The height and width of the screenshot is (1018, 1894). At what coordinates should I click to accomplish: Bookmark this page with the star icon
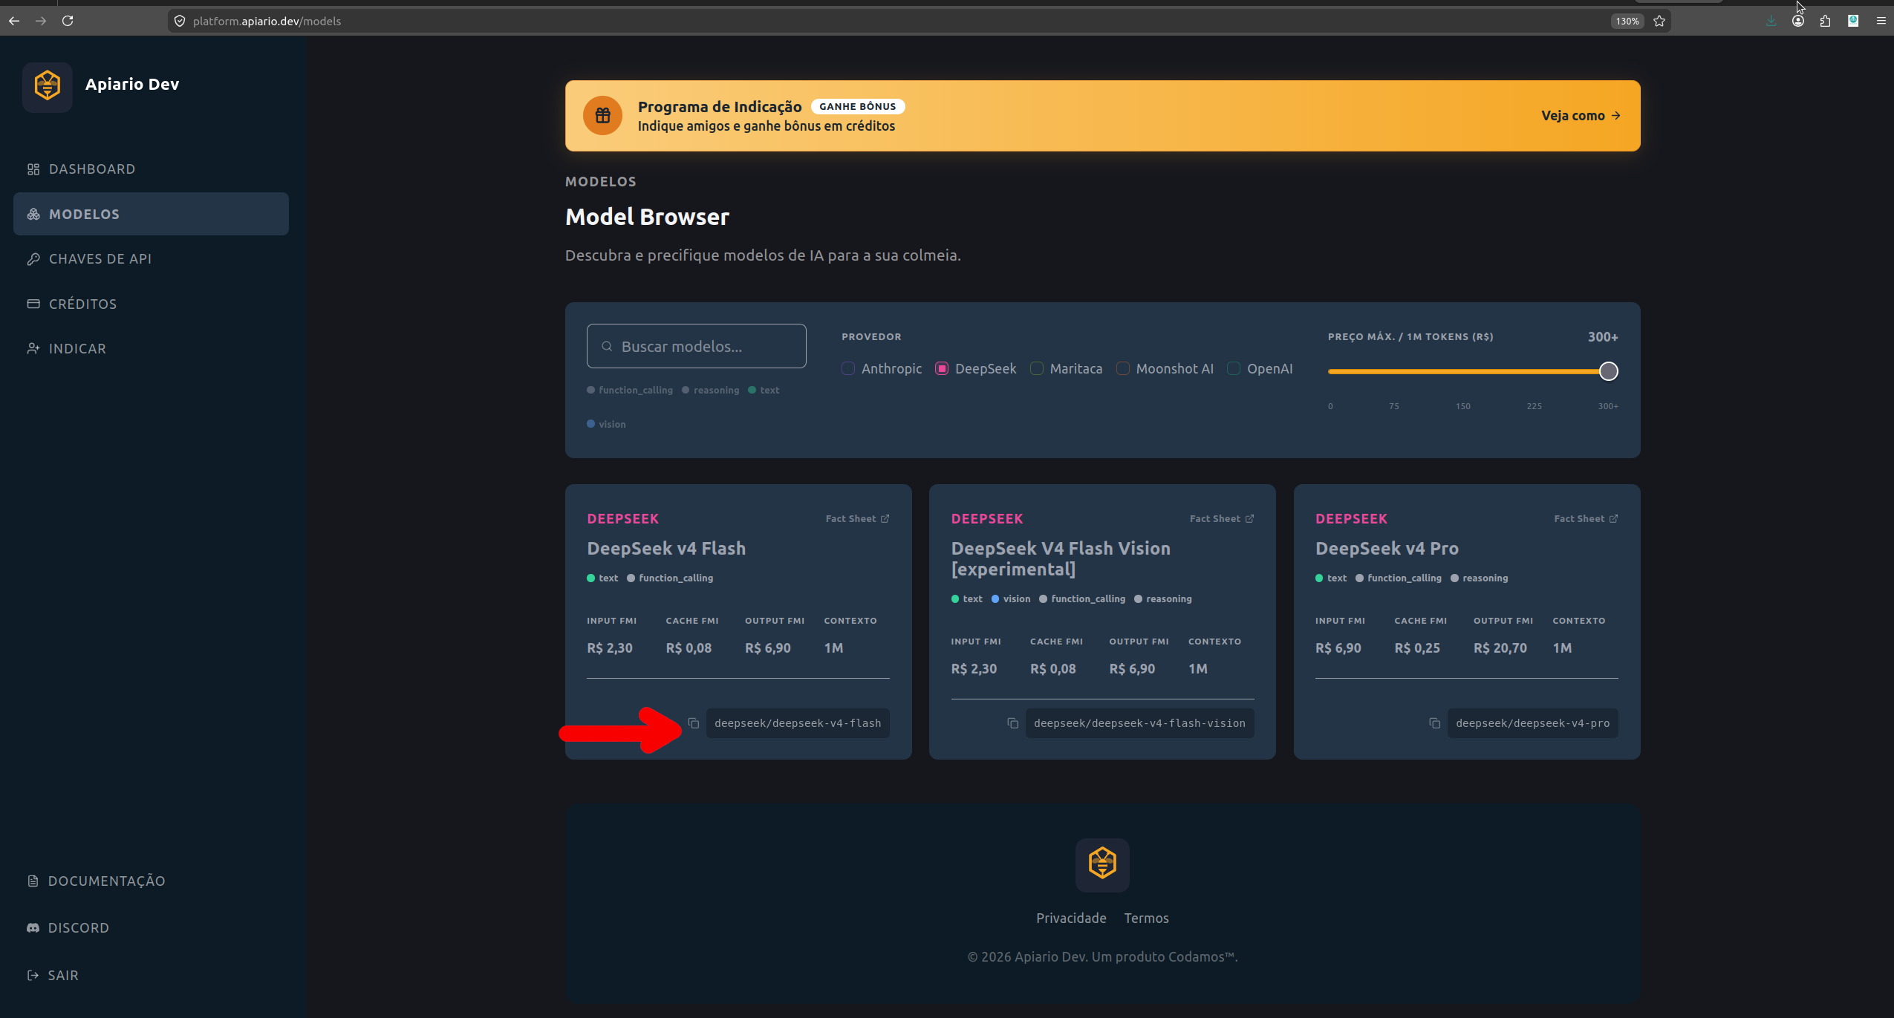[1659, 21]
